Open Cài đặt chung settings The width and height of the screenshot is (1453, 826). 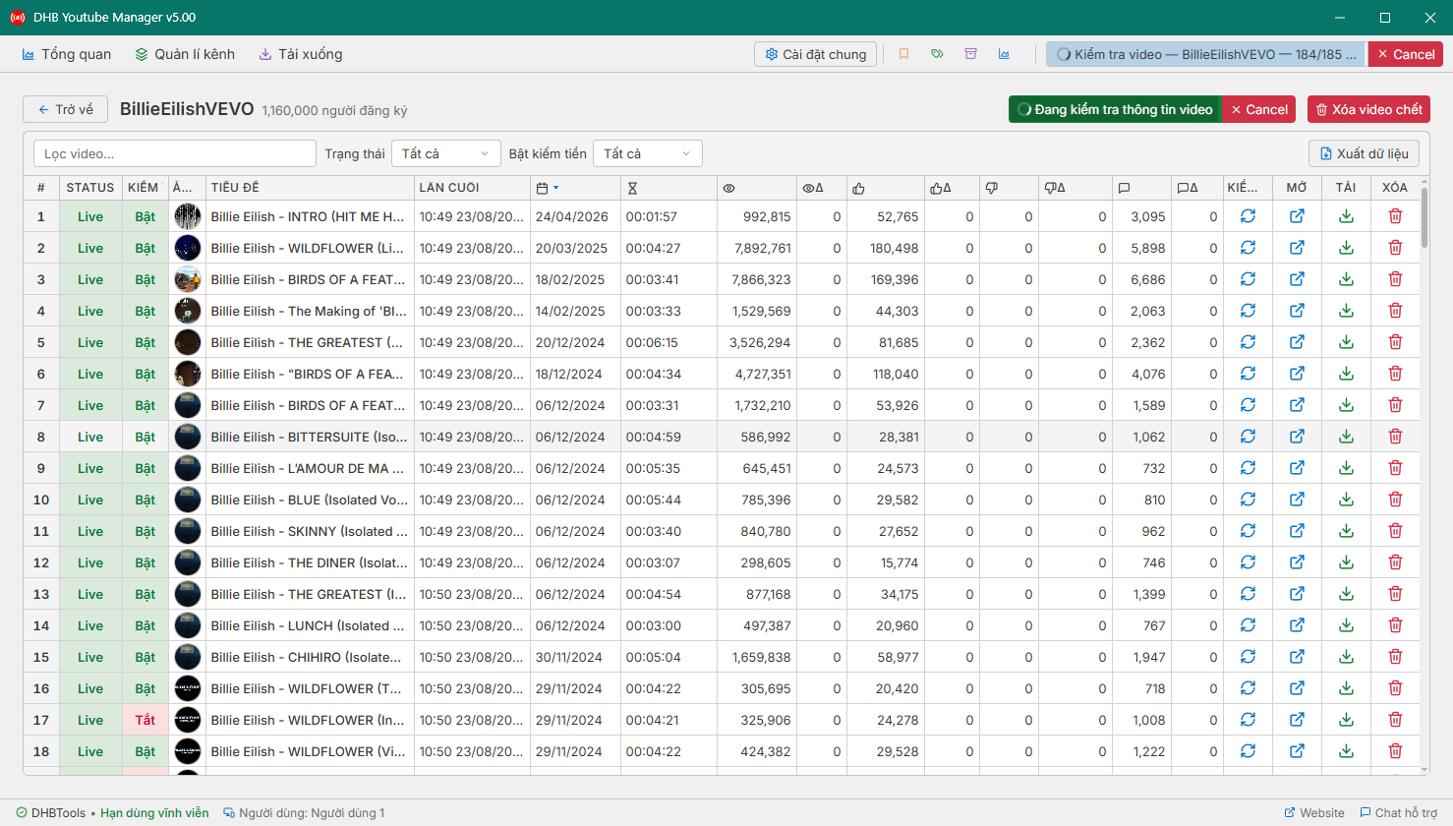[815, 54]
